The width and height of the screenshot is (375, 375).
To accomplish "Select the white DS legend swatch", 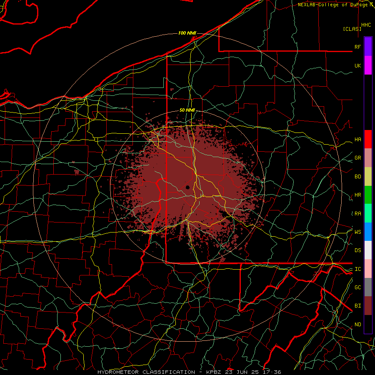I will 368,250.
